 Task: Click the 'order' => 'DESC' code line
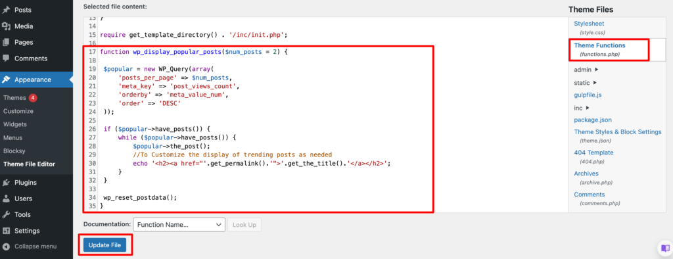150,103
